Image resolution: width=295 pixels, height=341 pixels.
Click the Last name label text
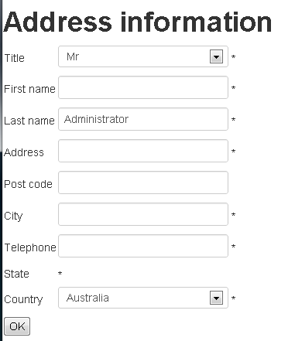(29, 121)
